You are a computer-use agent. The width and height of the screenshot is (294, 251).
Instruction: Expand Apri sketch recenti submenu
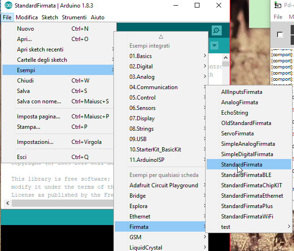point(58,50)
